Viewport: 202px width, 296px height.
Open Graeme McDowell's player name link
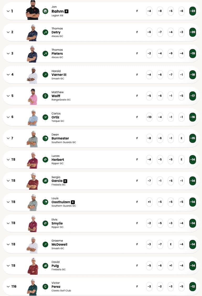[x=59, y=244]
